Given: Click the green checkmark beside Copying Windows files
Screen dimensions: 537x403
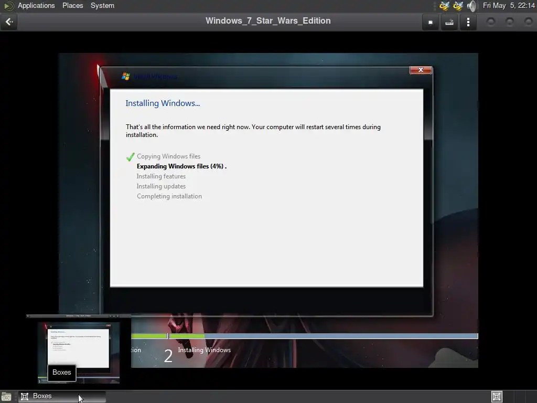Looking at the screenshot, I should pos(130,157).
